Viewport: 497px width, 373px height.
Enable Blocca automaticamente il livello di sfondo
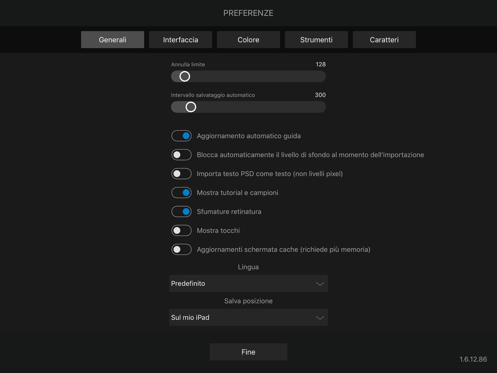click(x=182, y=155)
